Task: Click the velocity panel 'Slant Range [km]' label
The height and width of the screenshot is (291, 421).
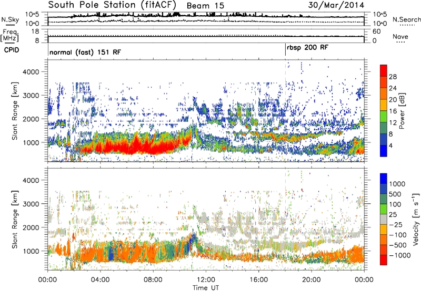Action: coord(15,219)
